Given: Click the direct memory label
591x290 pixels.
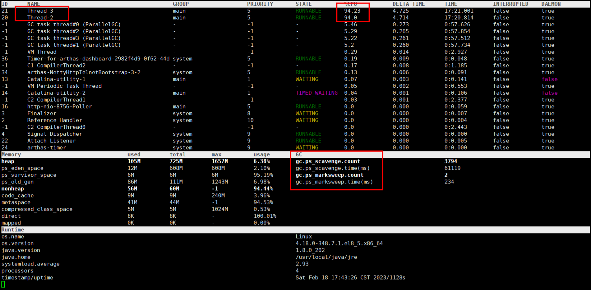Looking at the screenshot, I should click(11, 216).
